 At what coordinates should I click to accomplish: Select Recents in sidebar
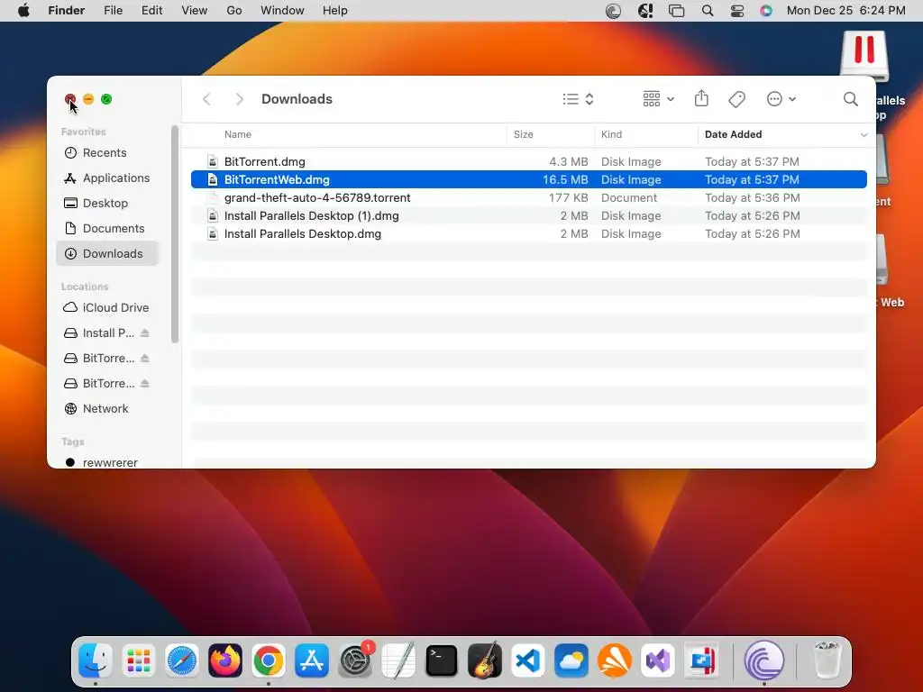tap(107, 153)
